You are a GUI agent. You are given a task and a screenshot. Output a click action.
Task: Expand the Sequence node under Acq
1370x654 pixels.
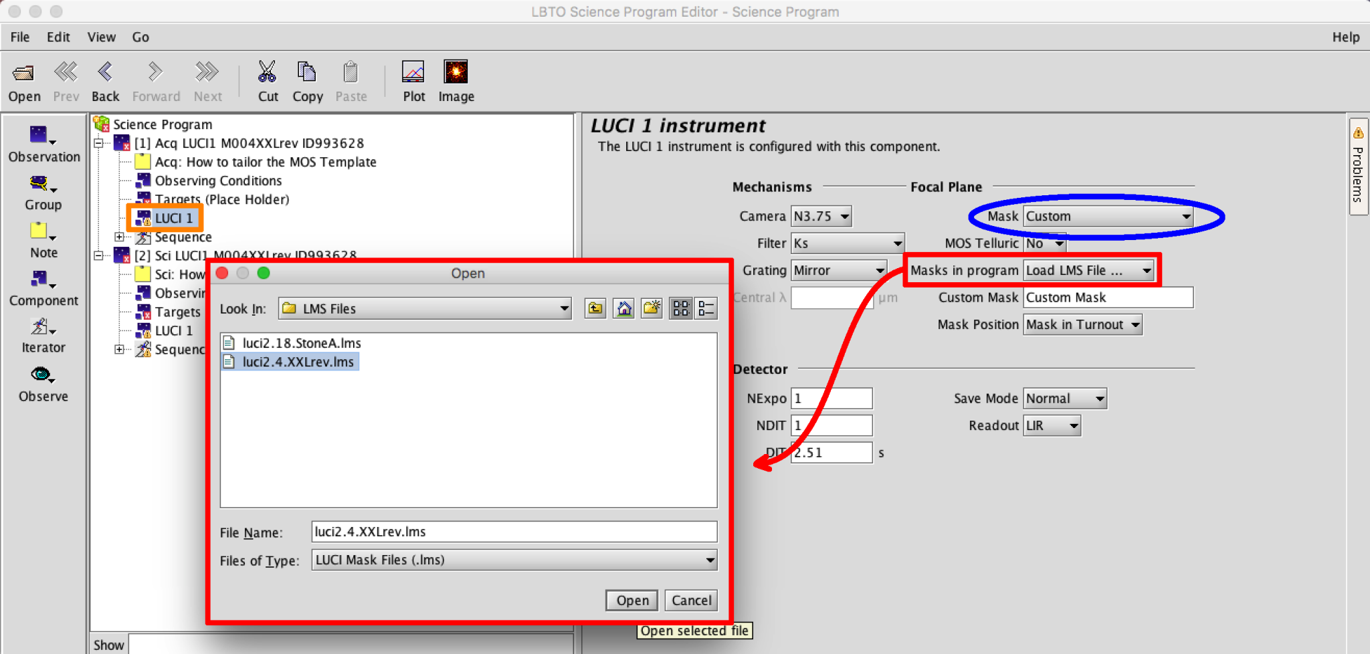point(119,237)
